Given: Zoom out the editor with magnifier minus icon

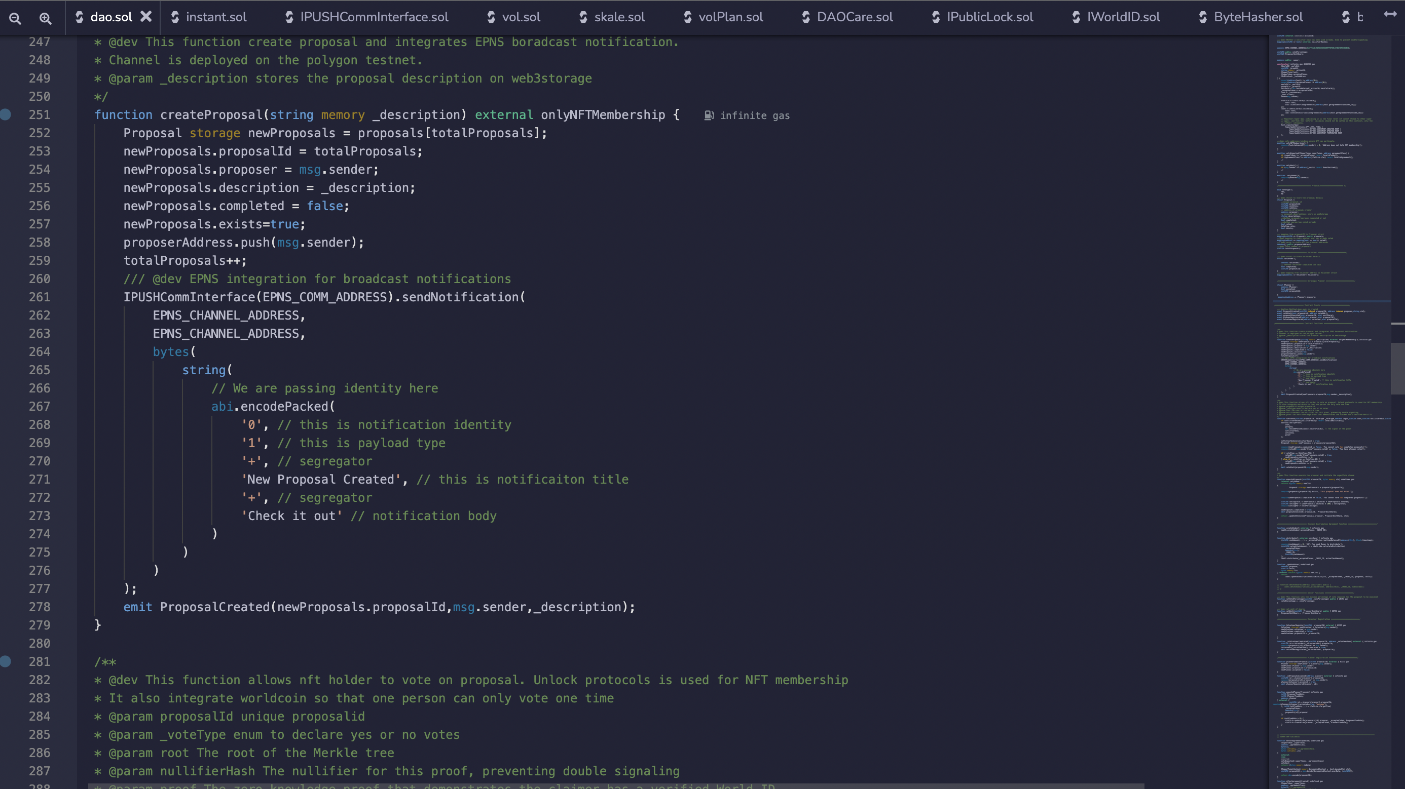Looking at the screenshot, I should click(x=15, y=18).
